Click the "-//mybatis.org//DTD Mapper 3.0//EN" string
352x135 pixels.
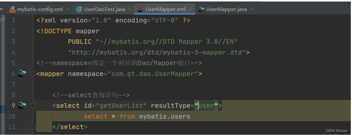pyautogui.click(x=166, y=42)
